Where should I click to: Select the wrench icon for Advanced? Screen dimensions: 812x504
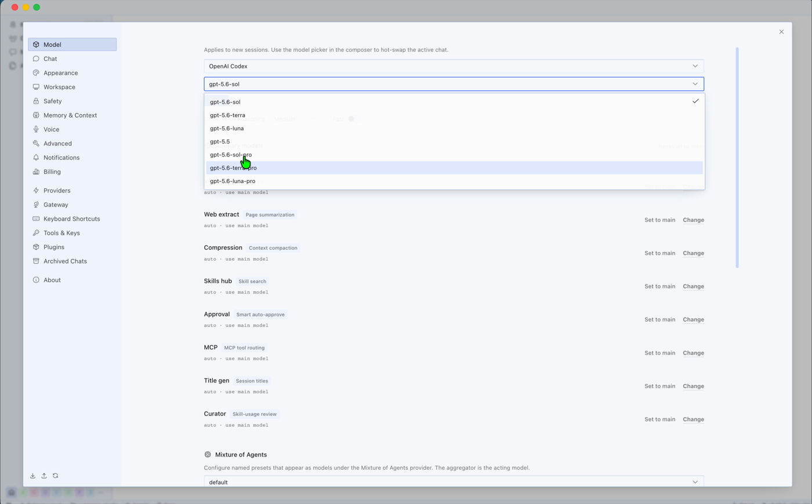(x=36, y=143)
